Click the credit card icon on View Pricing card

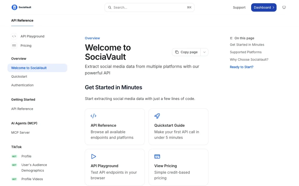(157, 156)
